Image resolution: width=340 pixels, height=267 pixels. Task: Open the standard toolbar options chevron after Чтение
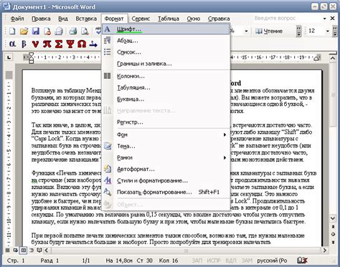click(x=298, y=31)
